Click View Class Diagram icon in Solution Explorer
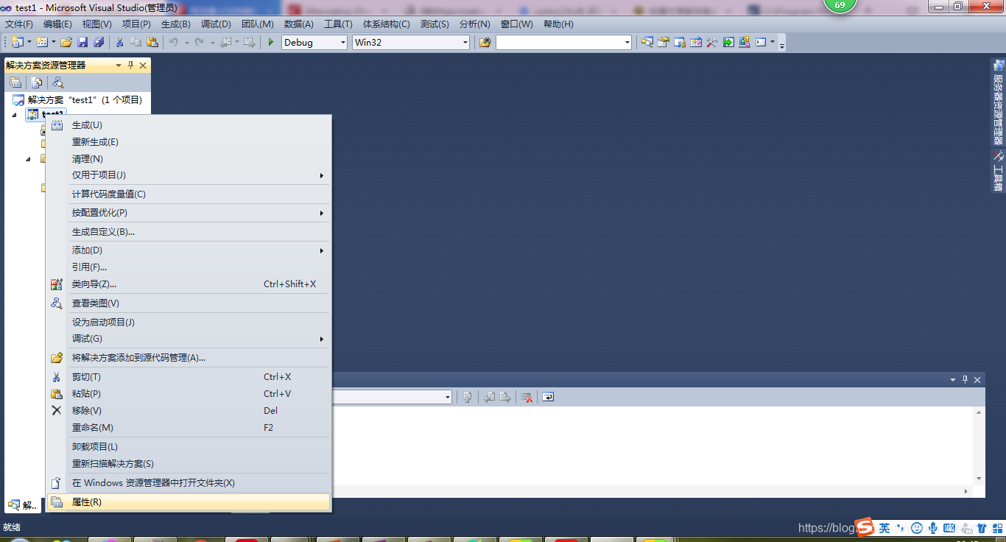 (x=57, y=82)
